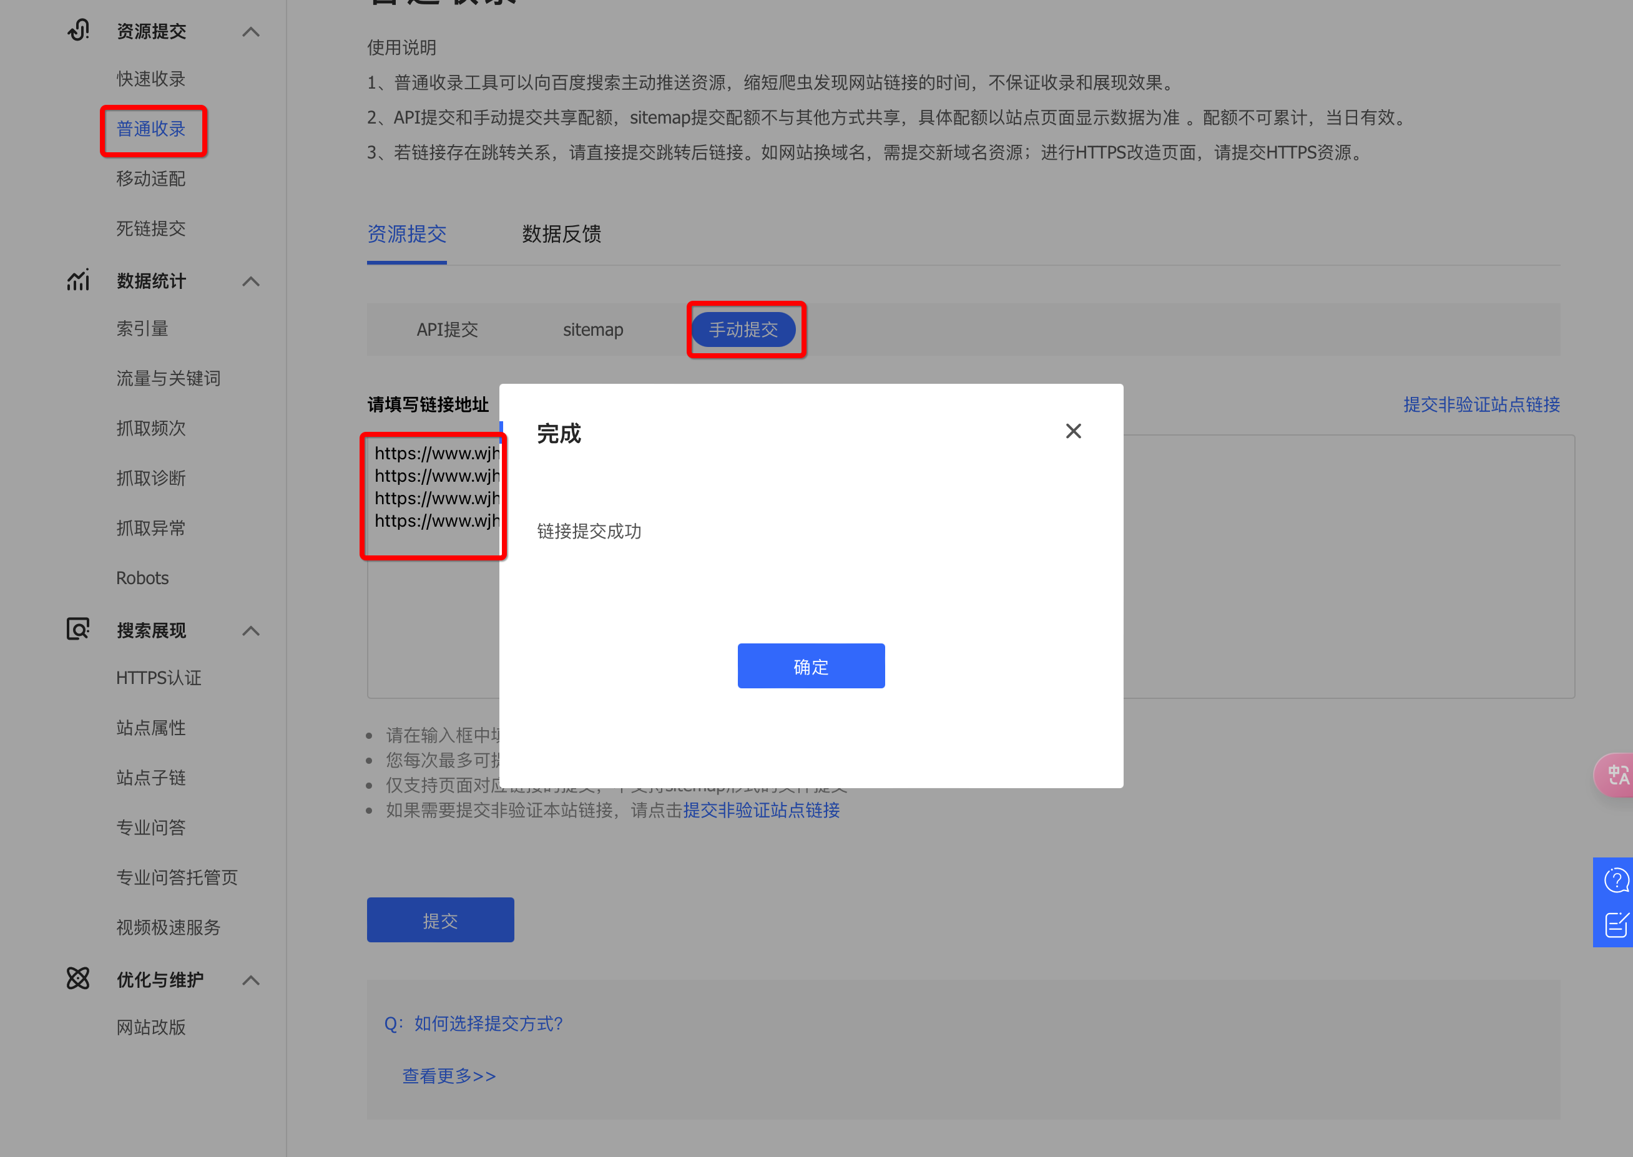Screen dimensions: 1633x1157
Task: Open 视频极速服务 in the sidebar
Action: coord(168,927)
